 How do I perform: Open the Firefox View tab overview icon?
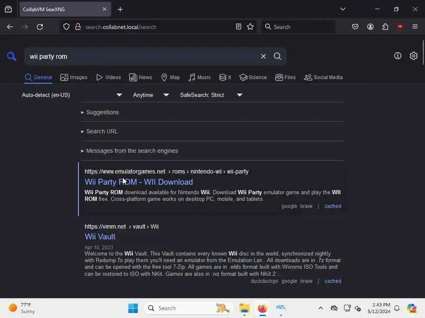[x=8, y=9]
